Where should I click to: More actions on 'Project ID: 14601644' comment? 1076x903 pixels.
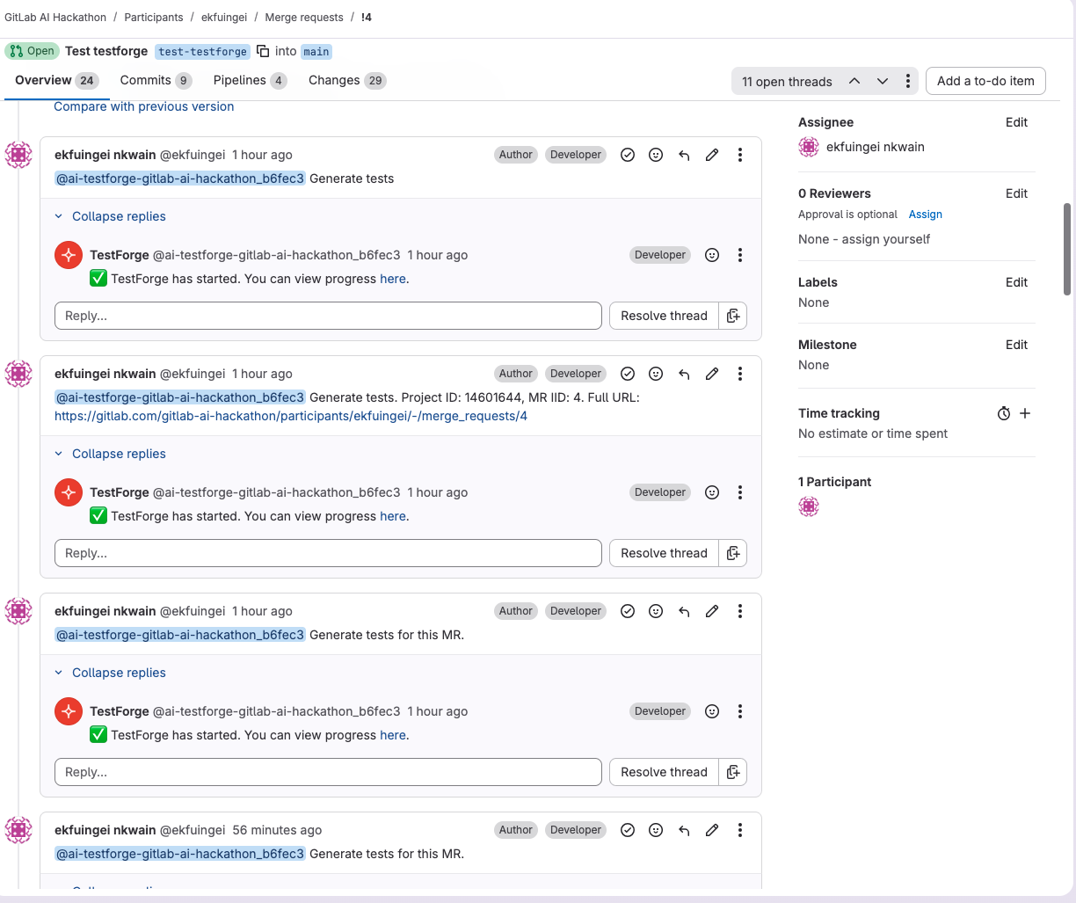(x=740, y=374)
